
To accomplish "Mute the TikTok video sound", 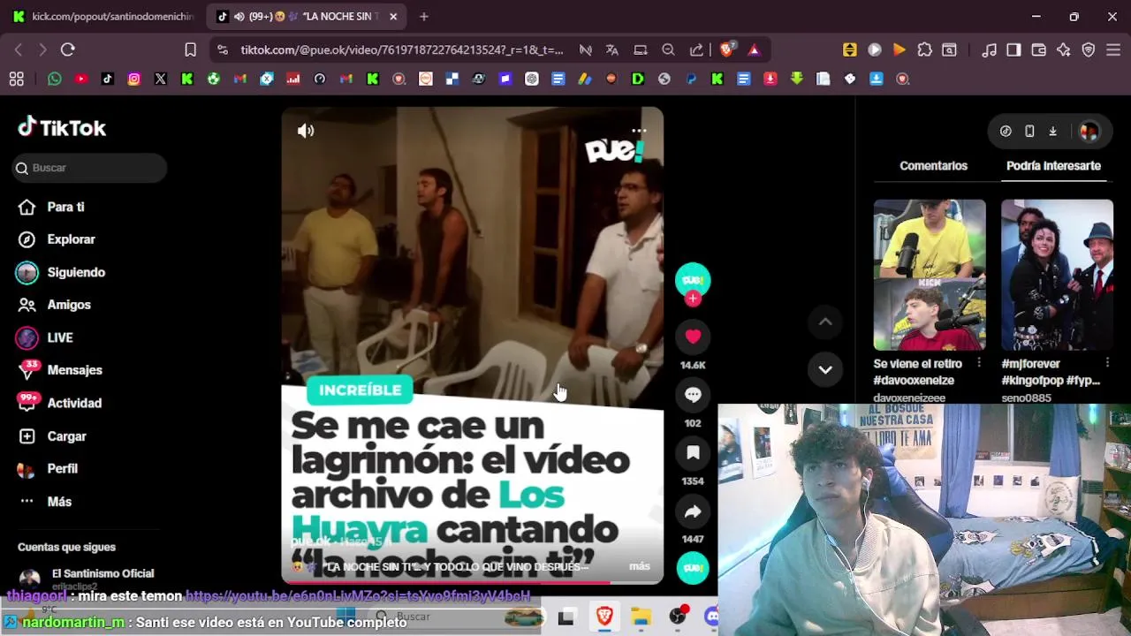I will tap(306, 131).
